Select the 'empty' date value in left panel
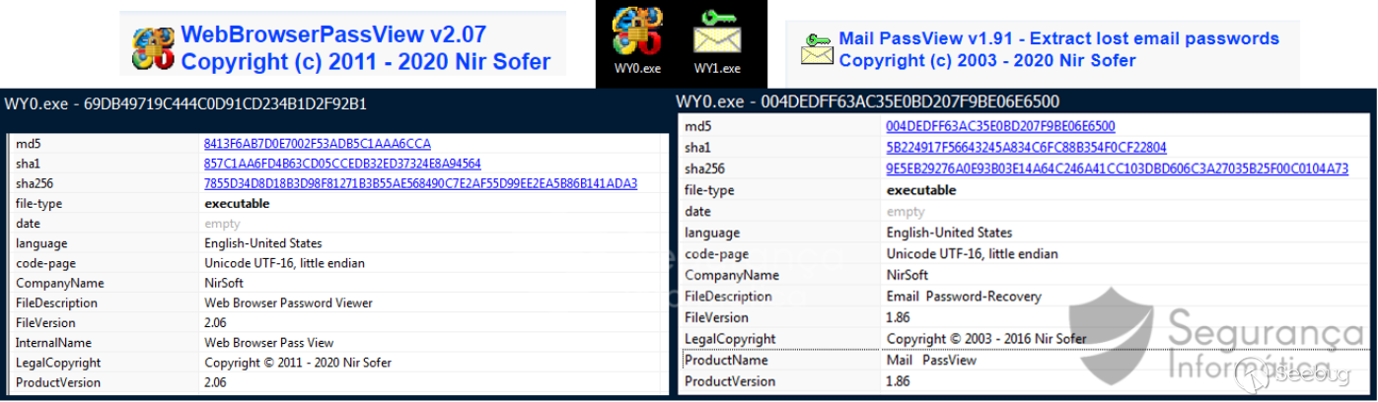 coord(221,224)
